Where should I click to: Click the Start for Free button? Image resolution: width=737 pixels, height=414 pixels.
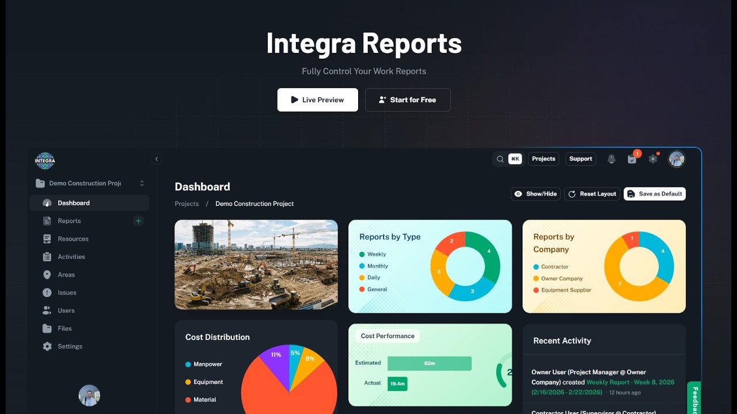[x=408, y=99]
